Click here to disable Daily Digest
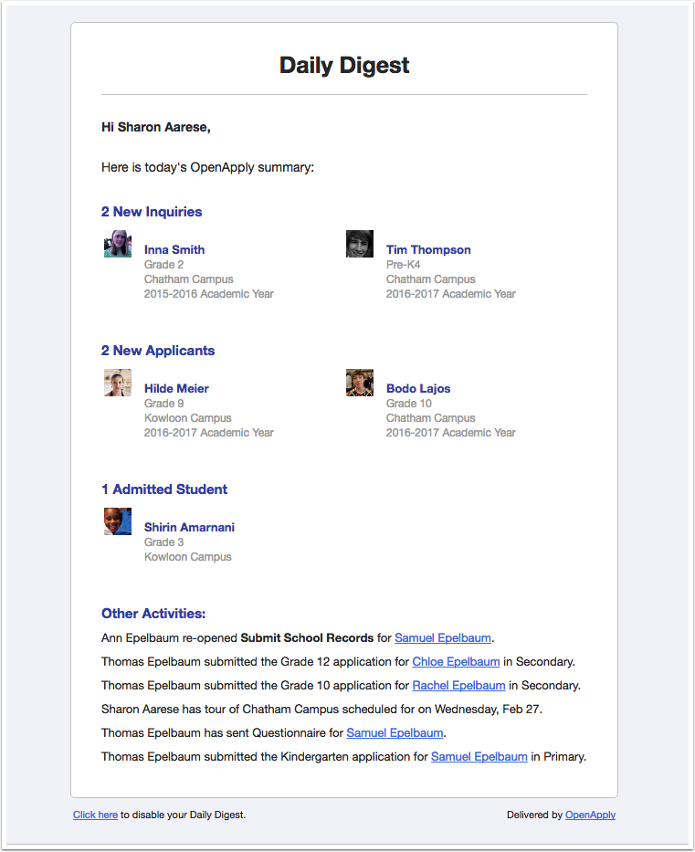 point(95,815)
